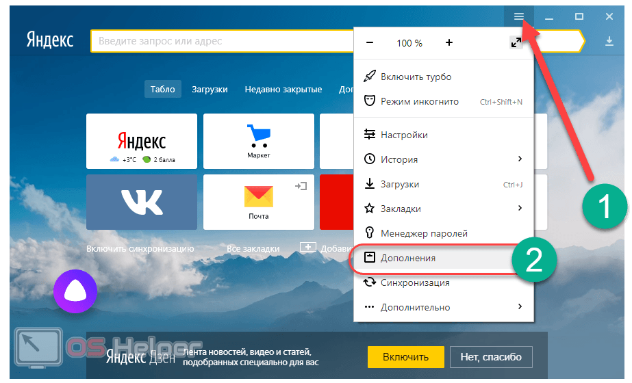The height and width of the screenshot is (383, 632).
Task: Open the Почта tile
Action: click(x=258, y=202)
